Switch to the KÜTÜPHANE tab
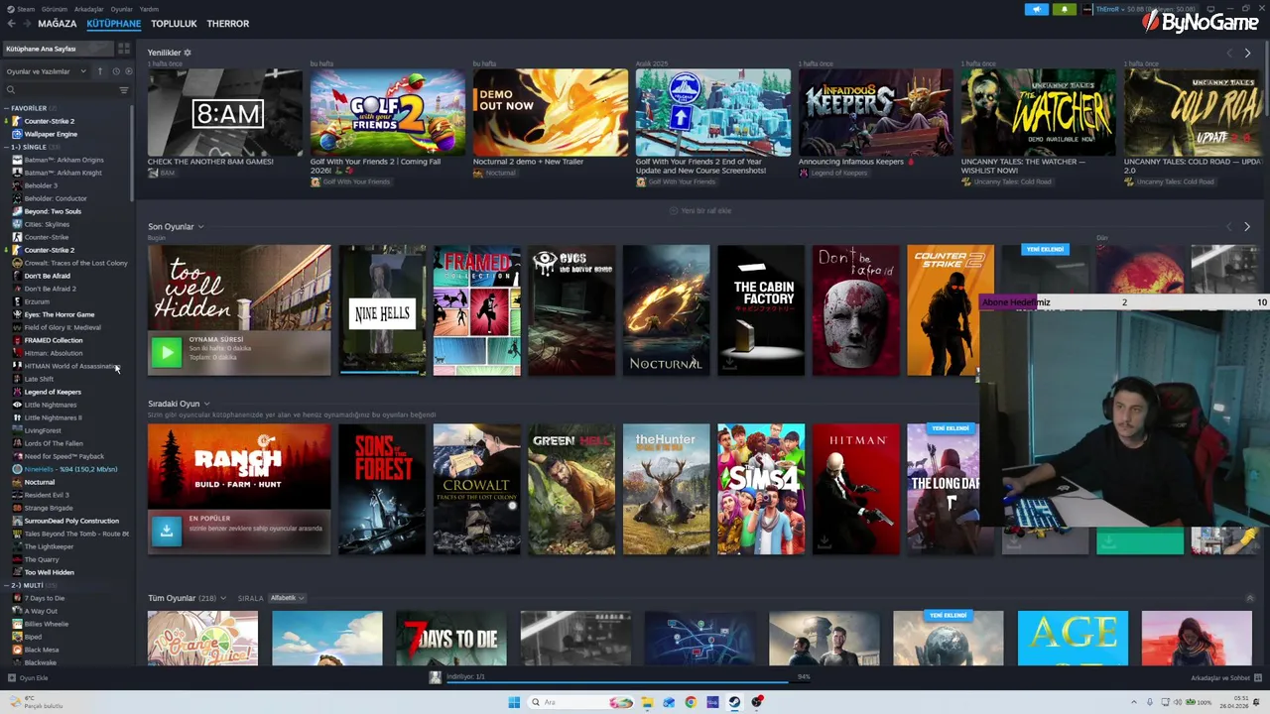Image resolution: width=1270 pixels, height=714 pixels. (x=113, y=23)
